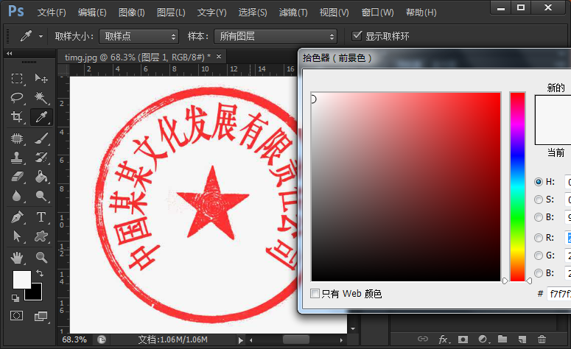This screenshot has height=349, width=571.
Task: Create a new layer
Action: (x=522, y=339)
